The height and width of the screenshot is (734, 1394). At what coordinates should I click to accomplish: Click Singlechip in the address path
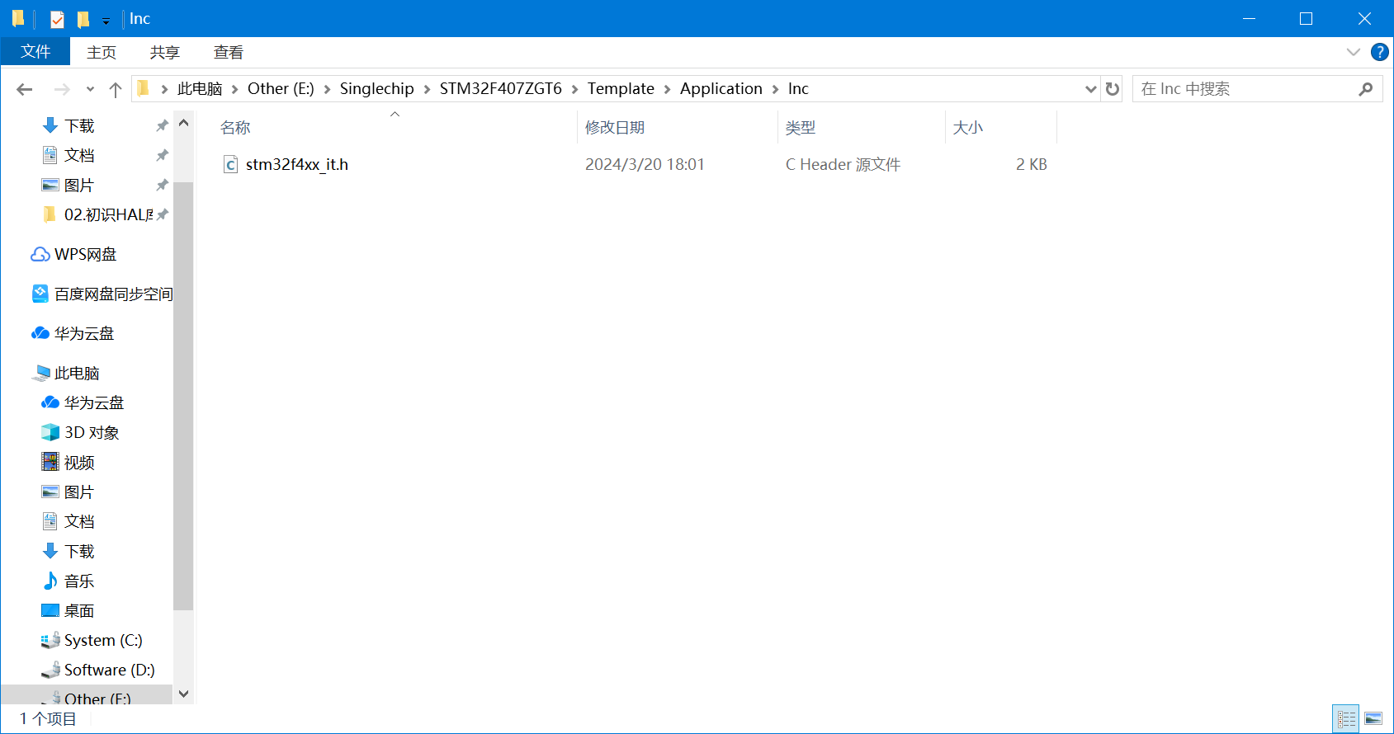pos(377,88)
